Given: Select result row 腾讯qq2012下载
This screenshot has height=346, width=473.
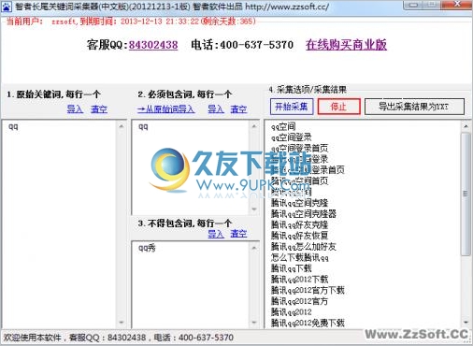Looking at the screenshot, I should pyautogui.click(x=299, y=280).
